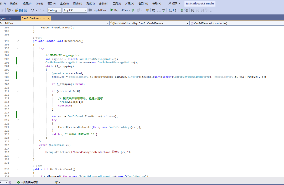Clear all bookmarks icon
The image size is (284, 185).
tap(207, 10)
